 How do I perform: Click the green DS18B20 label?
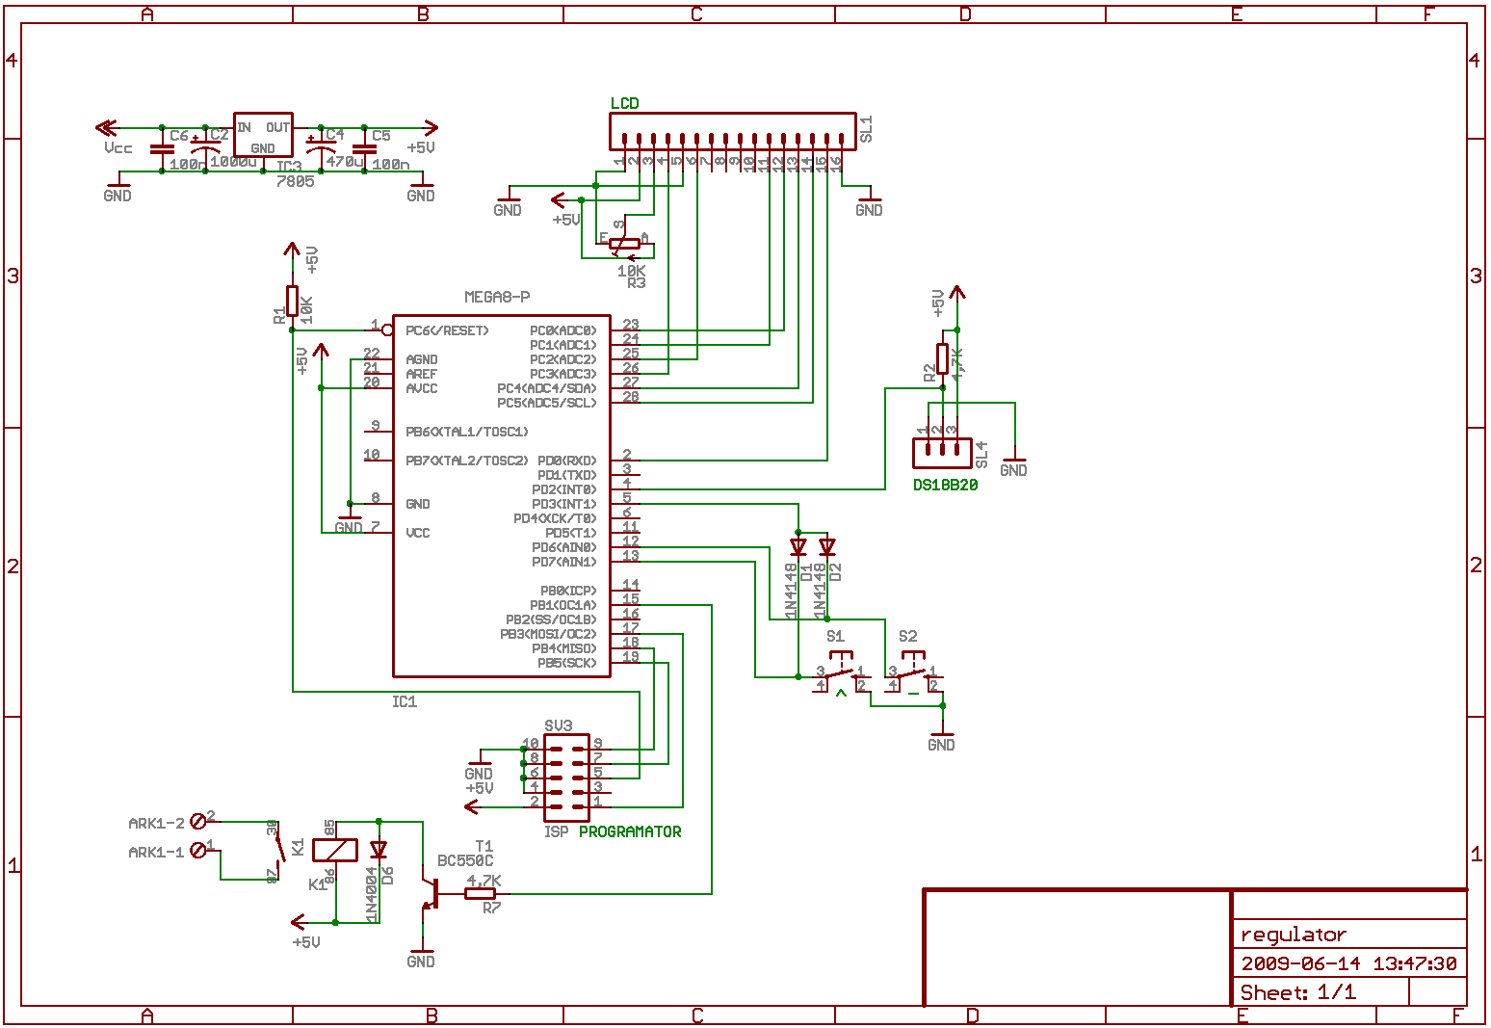point(945,485)
